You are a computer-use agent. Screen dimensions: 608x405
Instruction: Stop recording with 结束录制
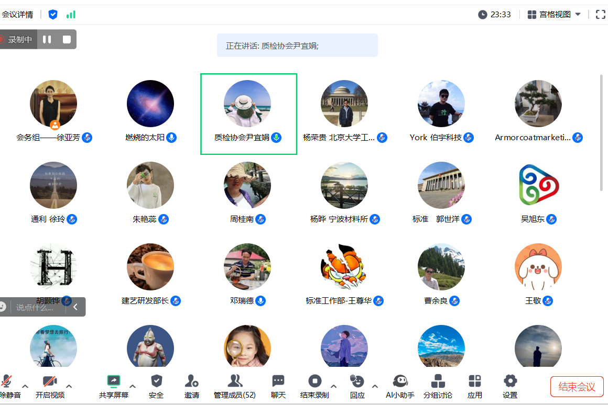coord(314,386)
